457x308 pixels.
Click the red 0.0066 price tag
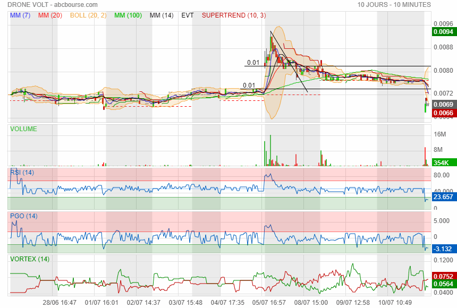(443, 113)
